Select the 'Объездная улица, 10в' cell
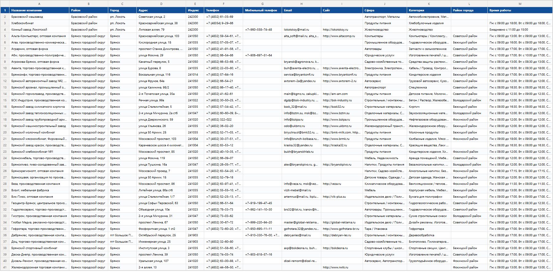This screenshot has width=553, height=276. click(161, 210)
